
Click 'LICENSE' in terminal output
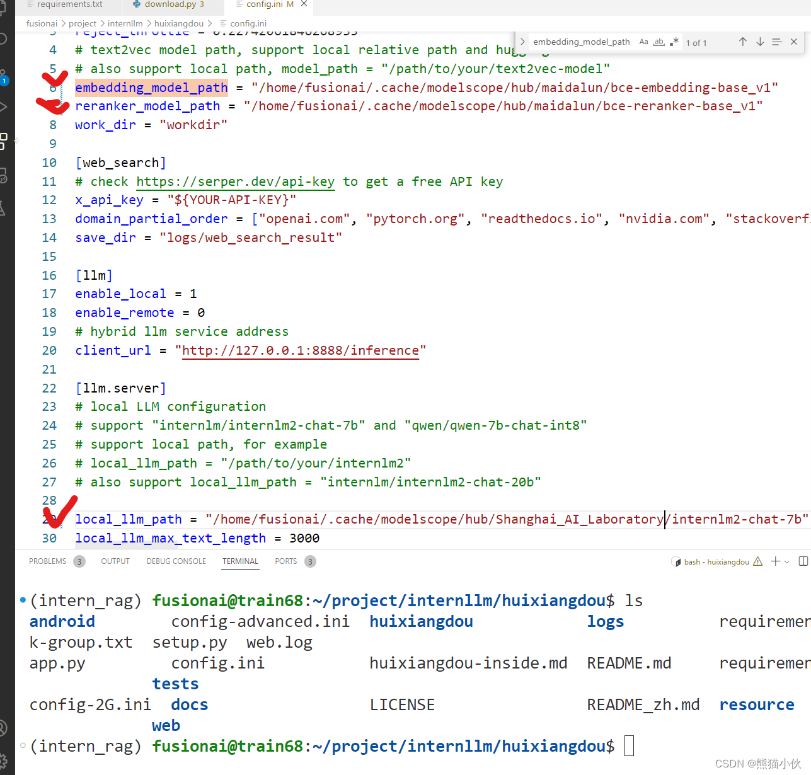tap(402, 704)
